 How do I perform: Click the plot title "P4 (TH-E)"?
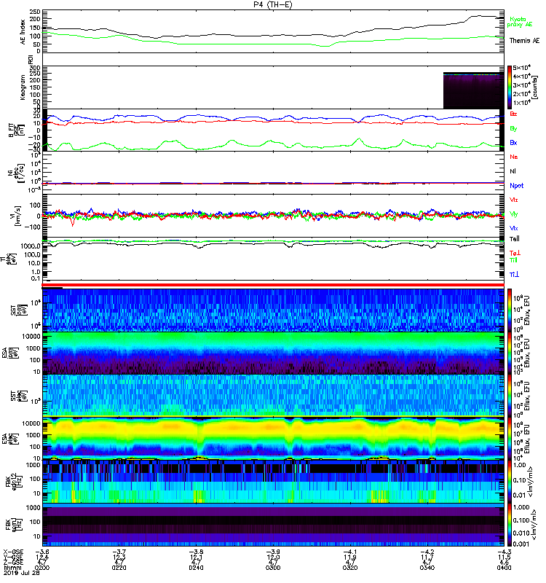click(x=273, y=4)
